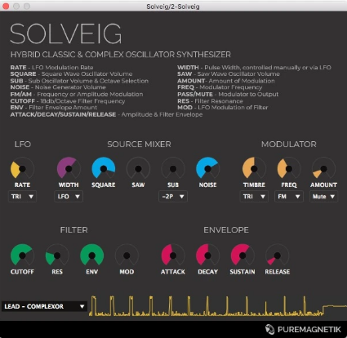Click the envelope RELEASE knob

[x=278, y=256]
